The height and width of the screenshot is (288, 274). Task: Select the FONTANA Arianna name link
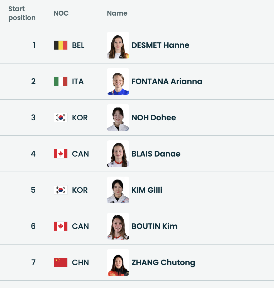click(x=167, y=81)
